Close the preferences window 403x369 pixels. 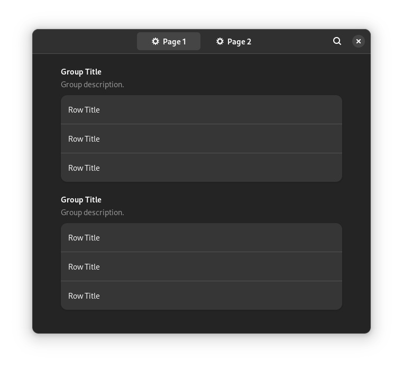[358, 41]
